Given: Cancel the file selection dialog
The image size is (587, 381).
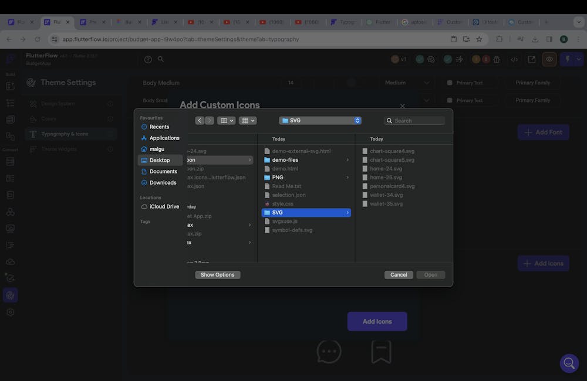Looking at the screenshot, I should pos(399,274).
